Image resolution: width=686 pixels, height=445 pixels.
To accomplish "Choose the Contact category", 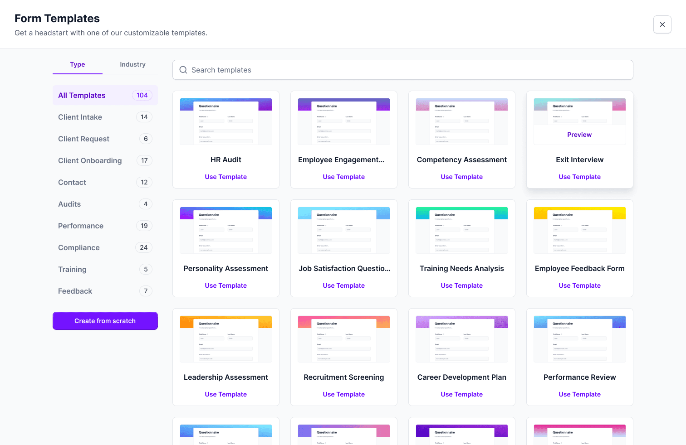I will click(105, 182).
